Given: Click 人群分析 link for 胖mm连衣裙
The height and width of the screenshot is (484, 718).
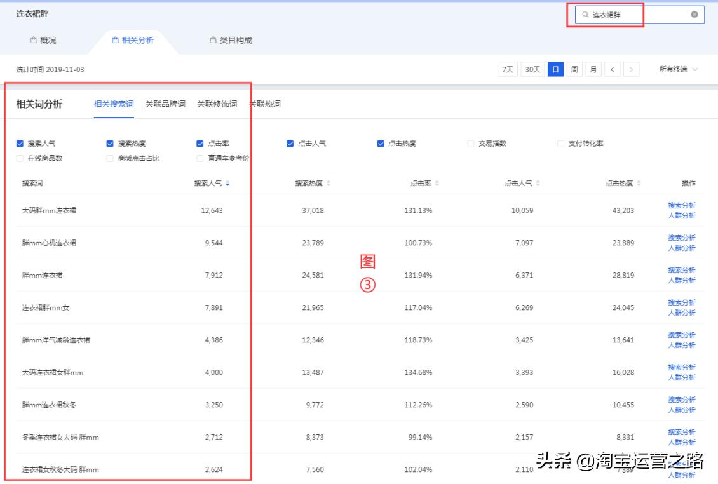Looking at the screenshot, I should click(682, 280).
